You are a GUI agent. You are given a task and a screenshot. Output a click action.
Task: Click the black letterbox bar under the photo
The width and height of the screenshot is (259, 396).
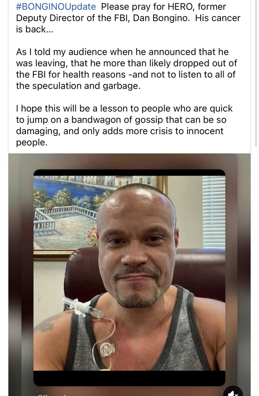pos(129,378)
